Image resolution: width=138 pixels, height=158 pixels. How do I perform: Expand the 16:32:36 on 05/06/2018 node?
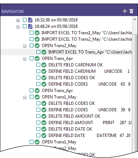click(x=18, y=20)
